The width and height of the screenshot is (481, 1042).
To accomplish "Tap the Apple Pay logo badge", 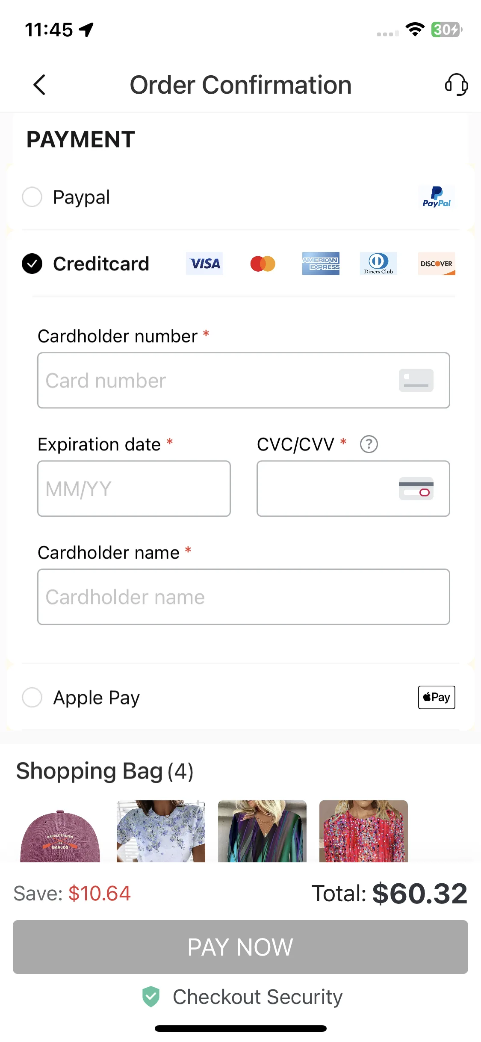I will [437, 697].
